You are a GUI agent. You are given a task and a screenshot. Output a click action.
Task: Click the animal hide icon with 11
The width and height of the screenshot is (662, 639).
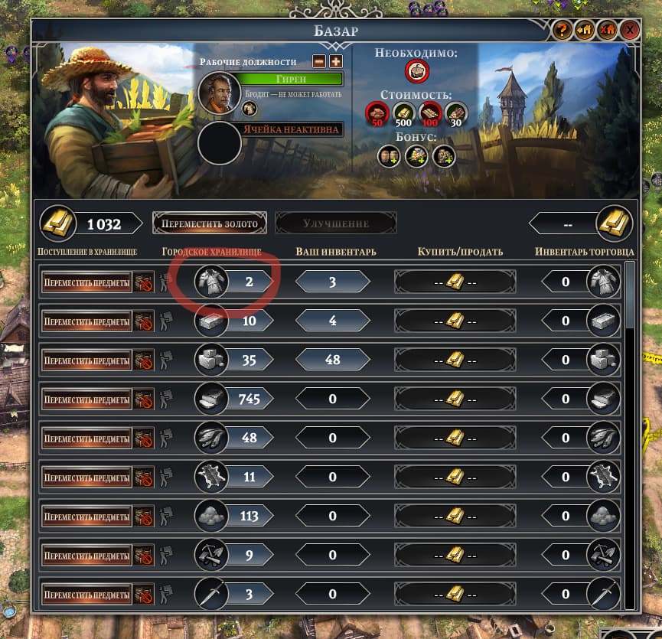(211, 477)
